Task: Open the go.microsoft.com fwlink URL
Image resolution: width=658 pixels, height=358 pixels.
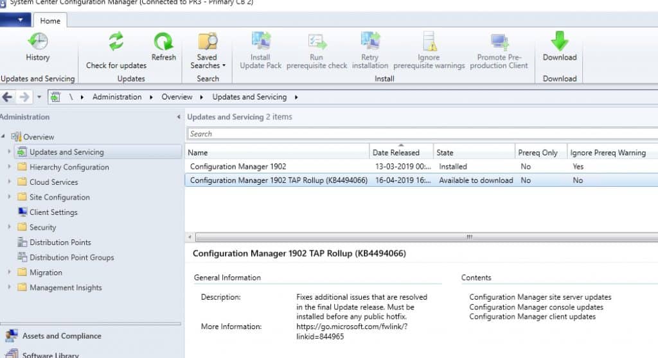Action: [x=351, y=331]
